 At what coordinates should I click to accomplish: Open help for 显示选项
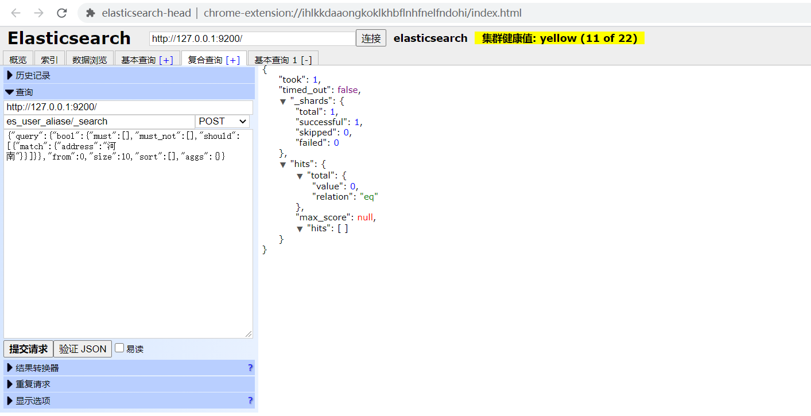coord(250,401)
